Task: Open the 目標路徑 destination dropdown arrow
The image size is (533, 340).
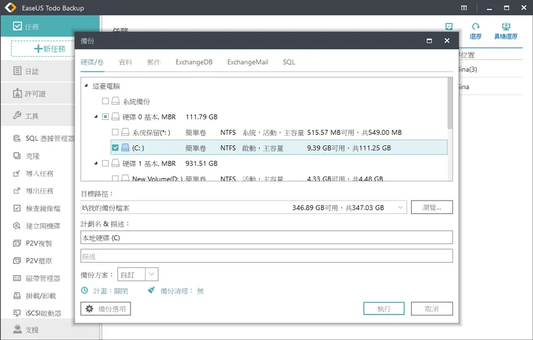Action: [x=400, y=207]
